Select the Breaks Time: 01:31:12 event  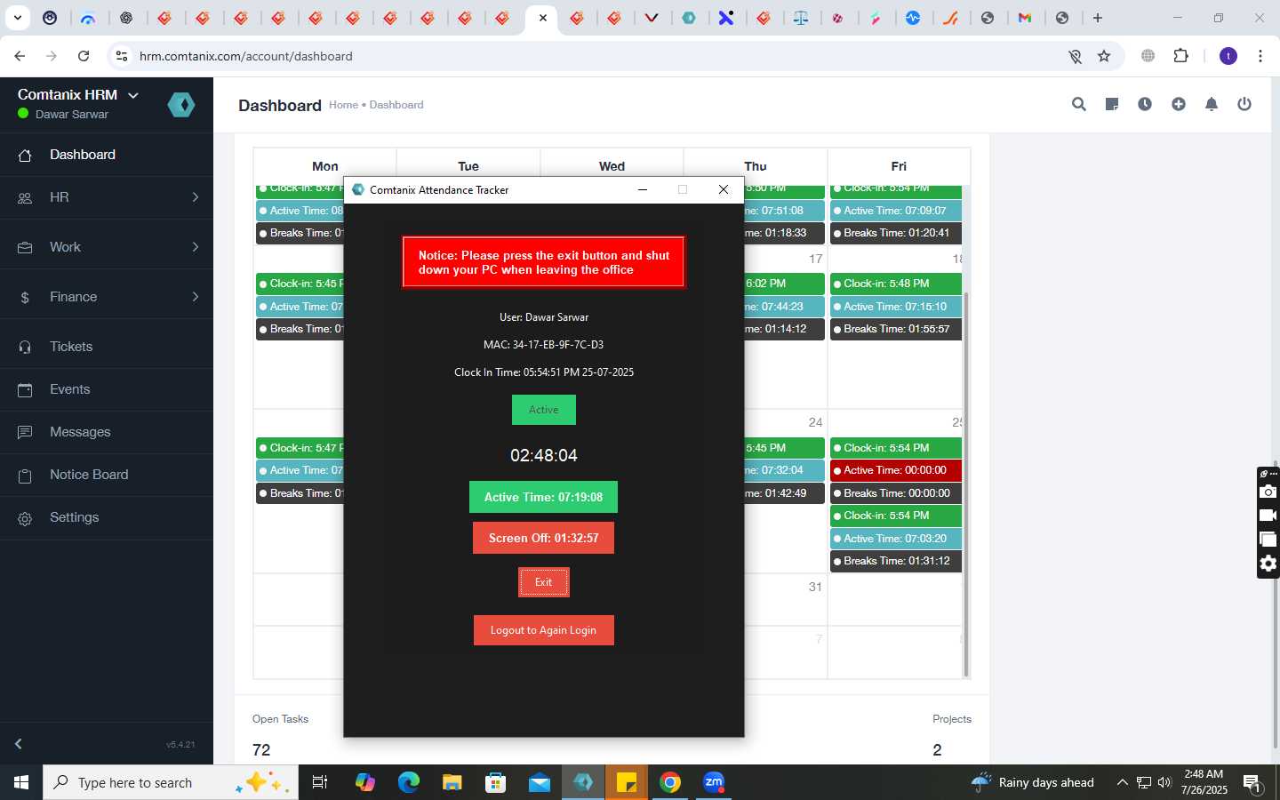[x=896, y=561]
